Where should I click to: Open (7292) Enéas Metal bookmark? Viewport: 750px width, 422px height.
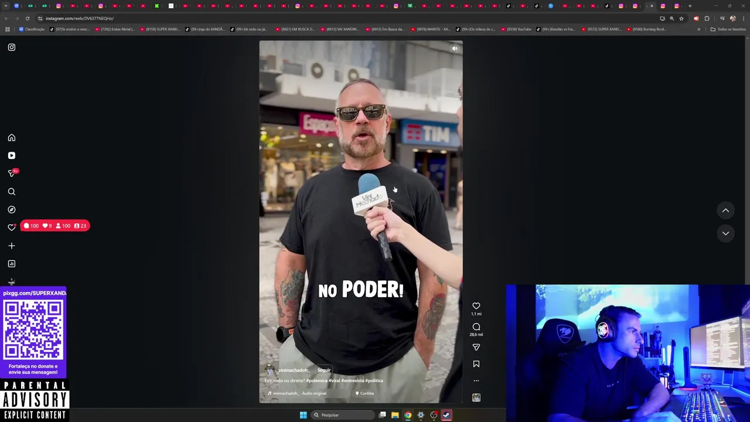coord(115,29)
